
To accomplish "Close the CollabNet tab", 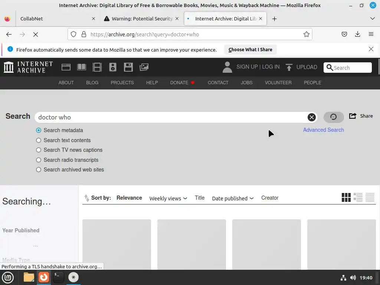I will [93, 19].
